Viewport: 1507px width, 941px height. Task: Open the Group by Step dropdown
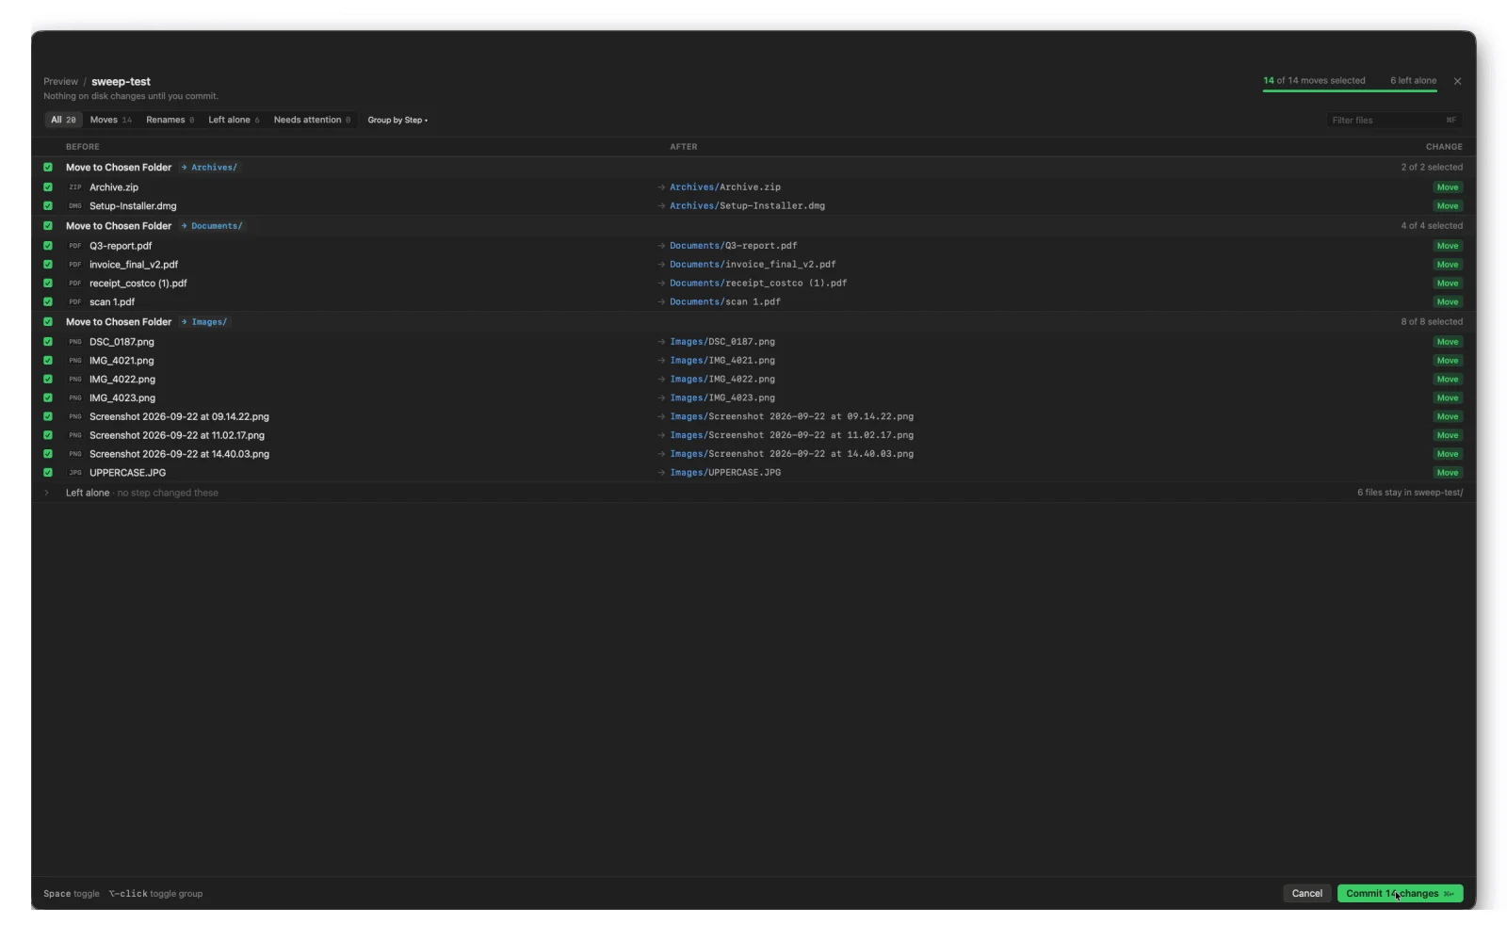pos(397,121)
